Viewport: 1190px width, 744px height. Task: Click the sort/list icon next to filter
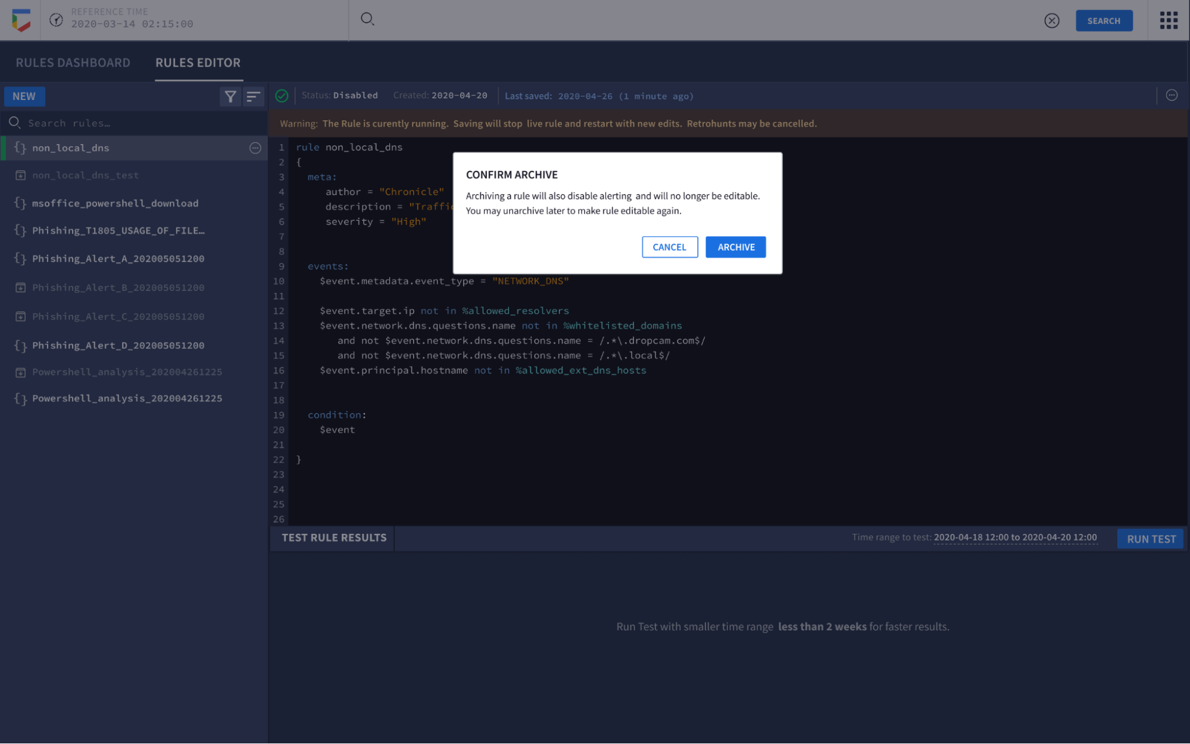click(254, 96)
